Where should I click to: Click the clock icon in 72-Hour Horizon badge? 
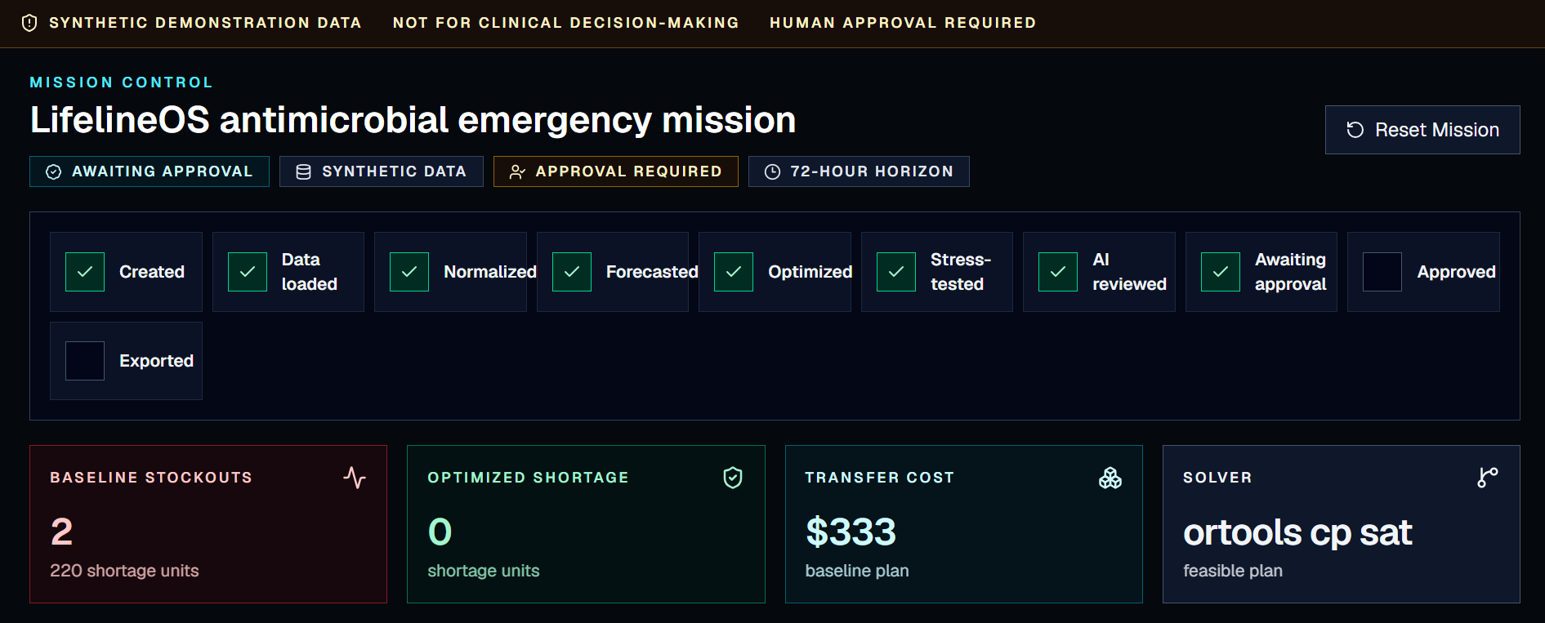(772, 171)
